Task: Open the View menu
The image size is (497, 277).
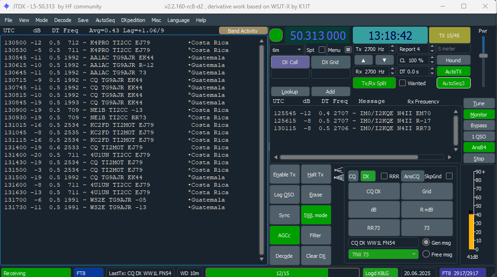Action: (24, 20)
